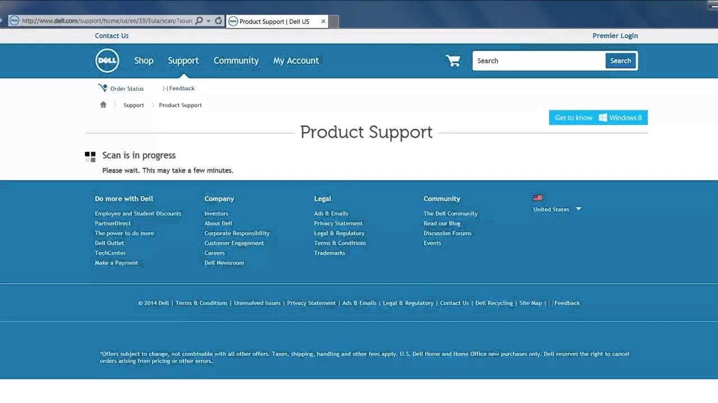Click the search magnifier in address bar

coord(199,21)
